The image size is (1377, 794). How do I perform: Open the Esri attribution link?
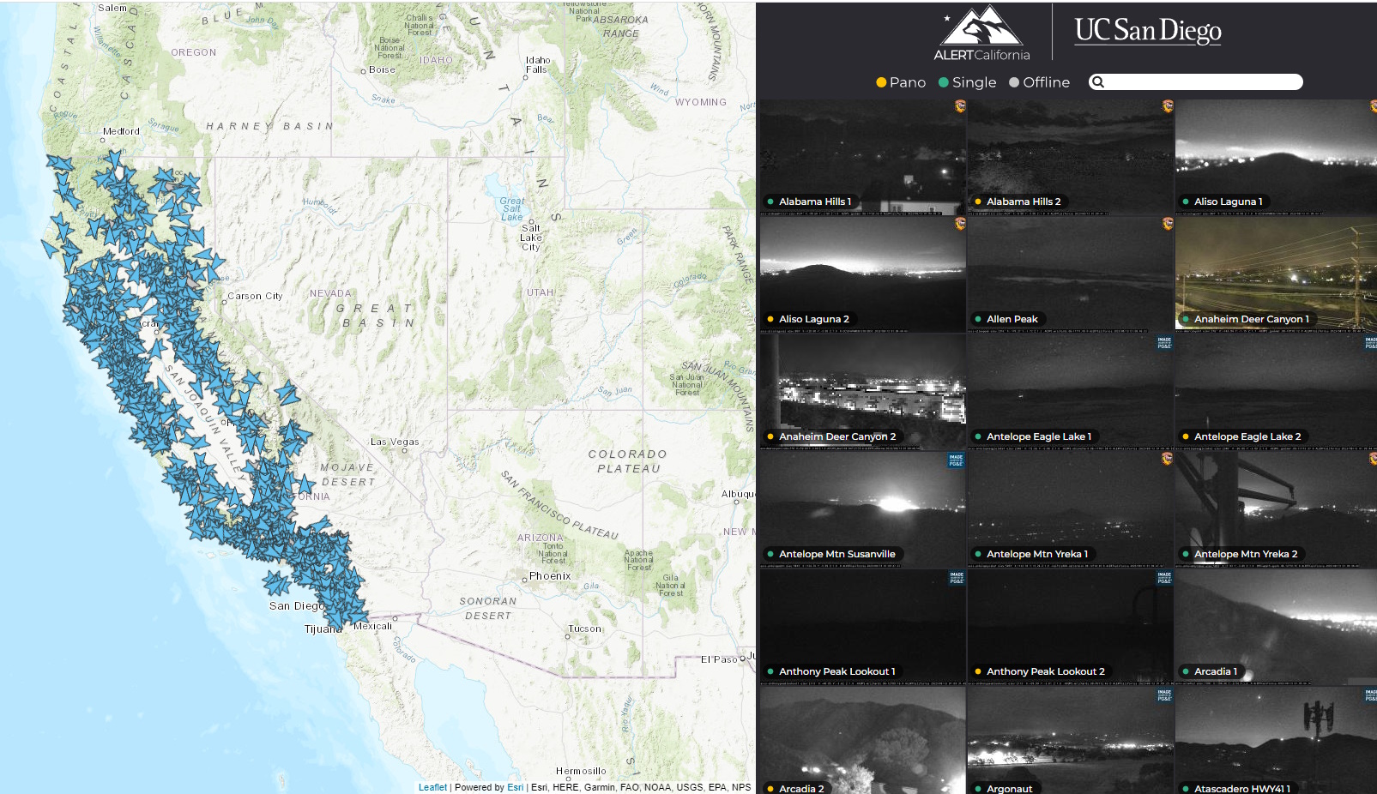pyautogui.click(x=515, y=787)
